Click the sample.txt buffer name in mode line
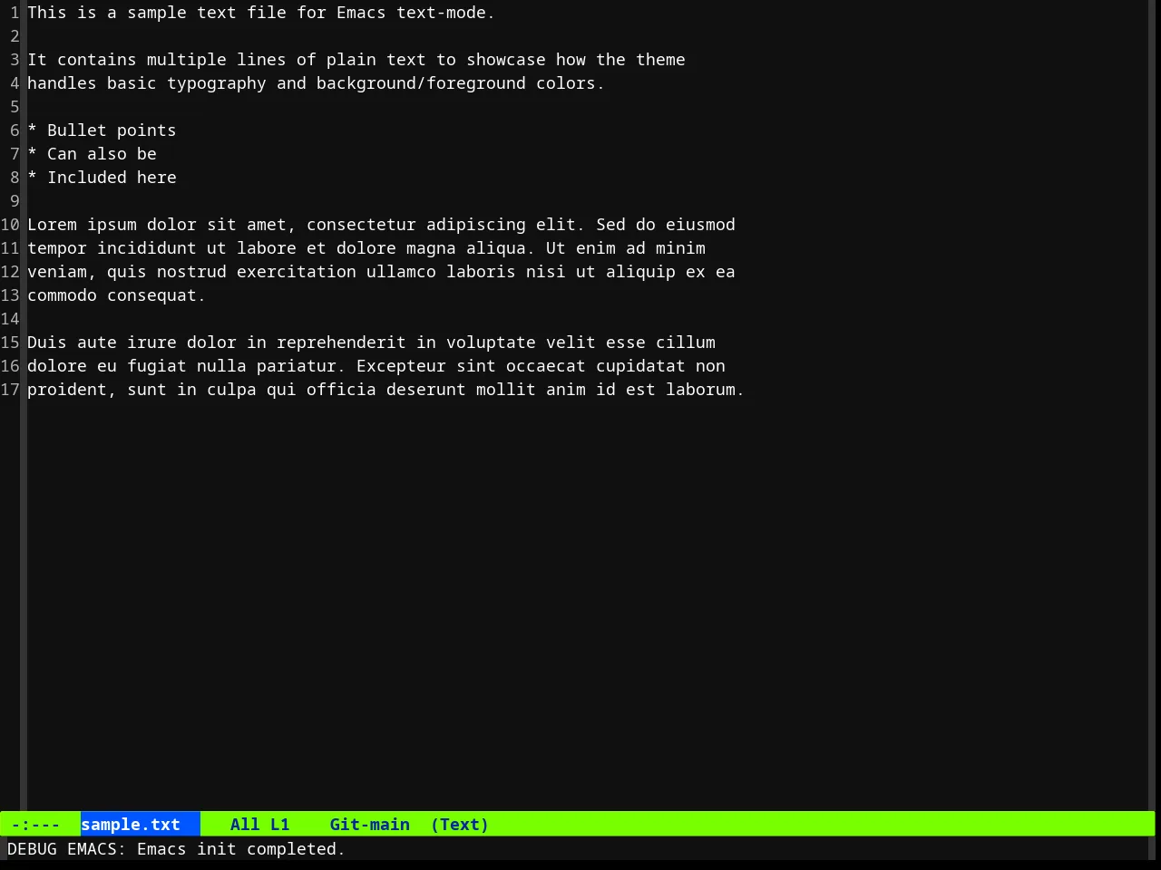Image resolution: width=1161 pixels, height=870 pixels. (131, 825)
